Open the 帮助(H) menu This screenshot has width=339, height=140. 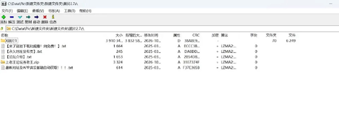(x=85, y=11)
